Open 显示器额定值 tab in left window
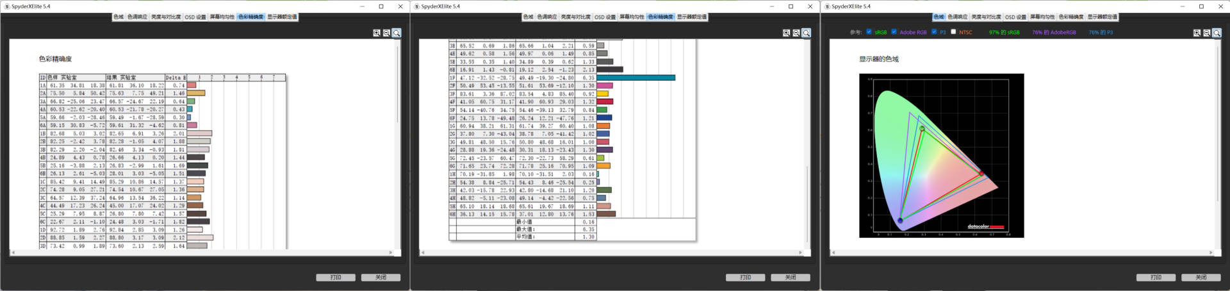Image resolution: width=1230 pixels, height=291 pixels. click(x=282, y=17)
